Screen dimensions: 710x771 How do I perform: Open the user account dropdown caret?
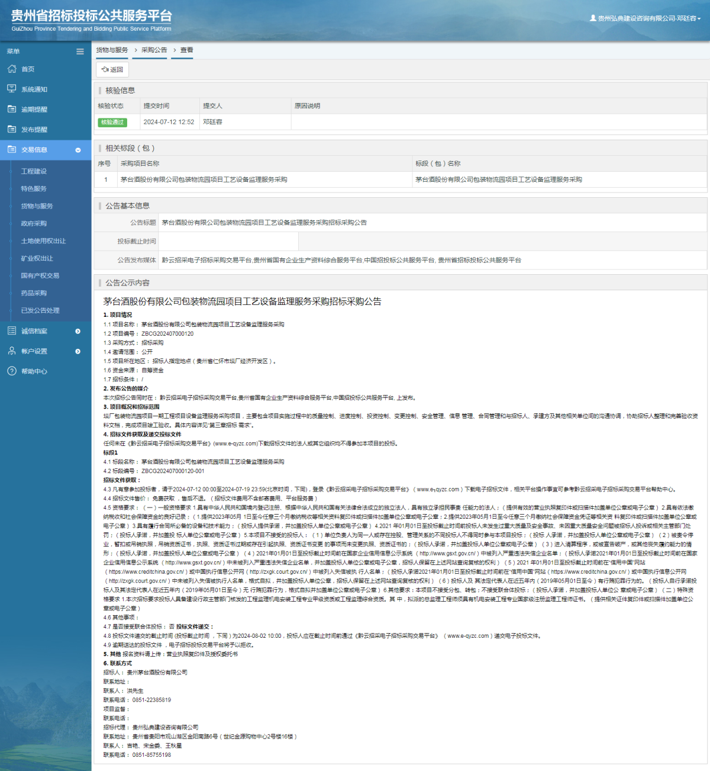(699, 19)
